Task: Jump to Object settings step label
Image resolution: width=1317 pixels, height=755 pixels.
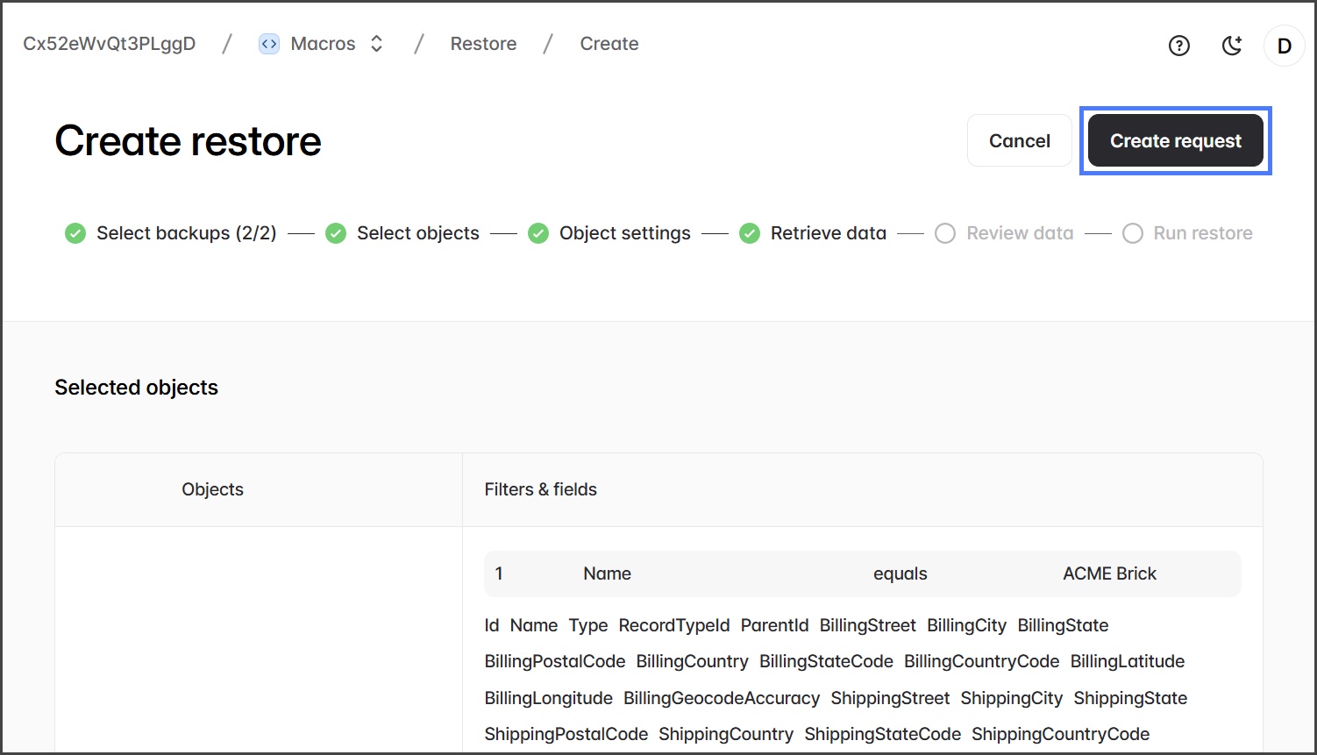Action: coord(624,233)
